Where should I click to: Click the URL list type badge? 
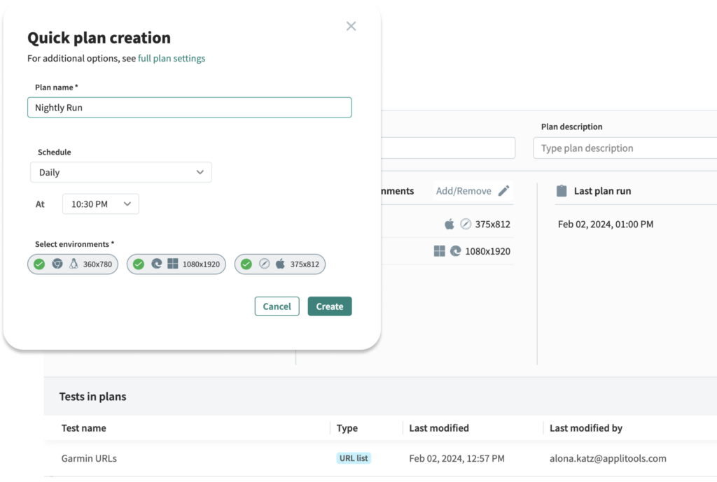tap(353, 458)
